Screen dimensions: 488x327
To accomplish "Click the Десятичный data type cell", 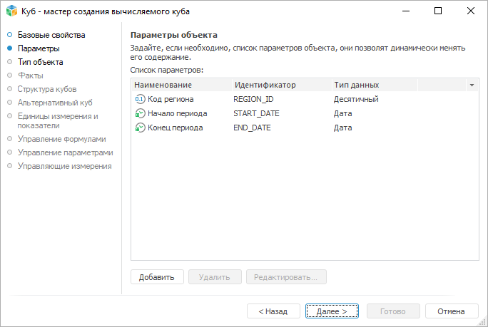I will tap(355, 99).
